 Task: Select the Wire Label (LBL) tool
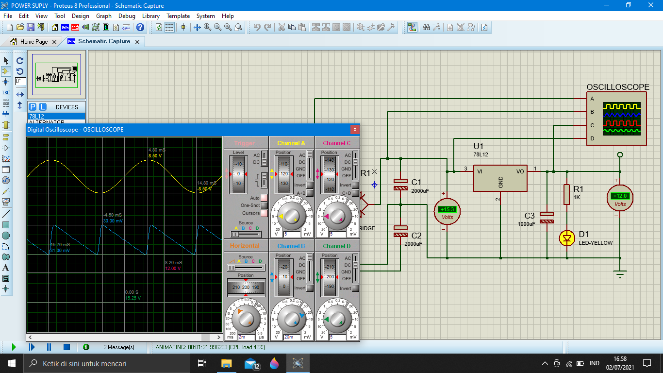6,92
